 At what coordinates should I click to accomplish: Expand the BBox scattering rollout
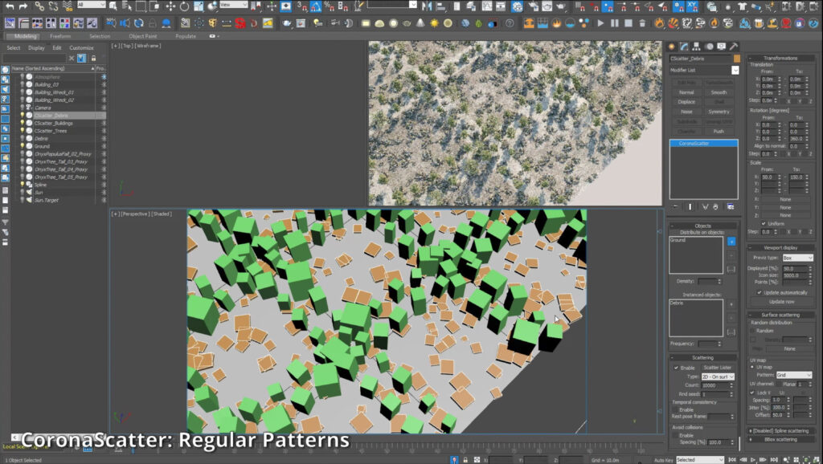[x=780, y=439]
